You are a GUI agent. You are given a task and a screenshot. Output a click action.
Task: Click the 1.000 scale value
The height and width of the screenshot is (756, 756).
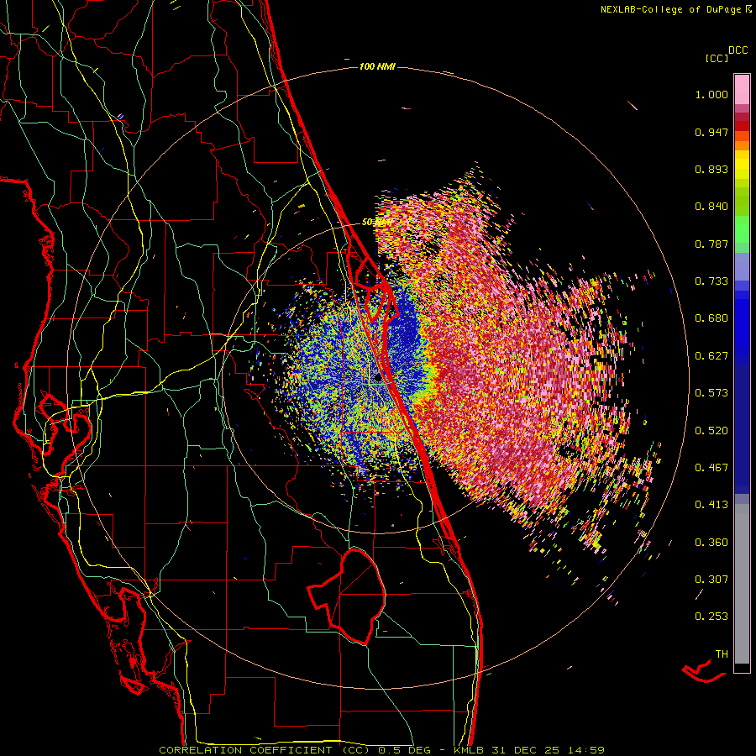tap(711, 94)
